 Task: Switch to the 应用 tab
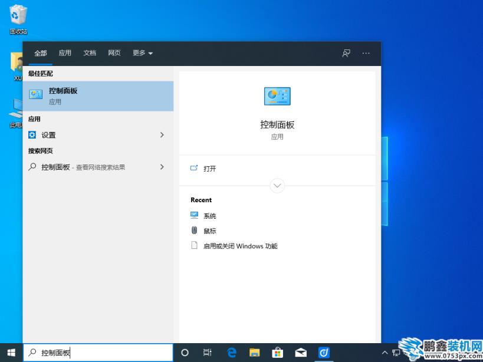pos(65,53)
